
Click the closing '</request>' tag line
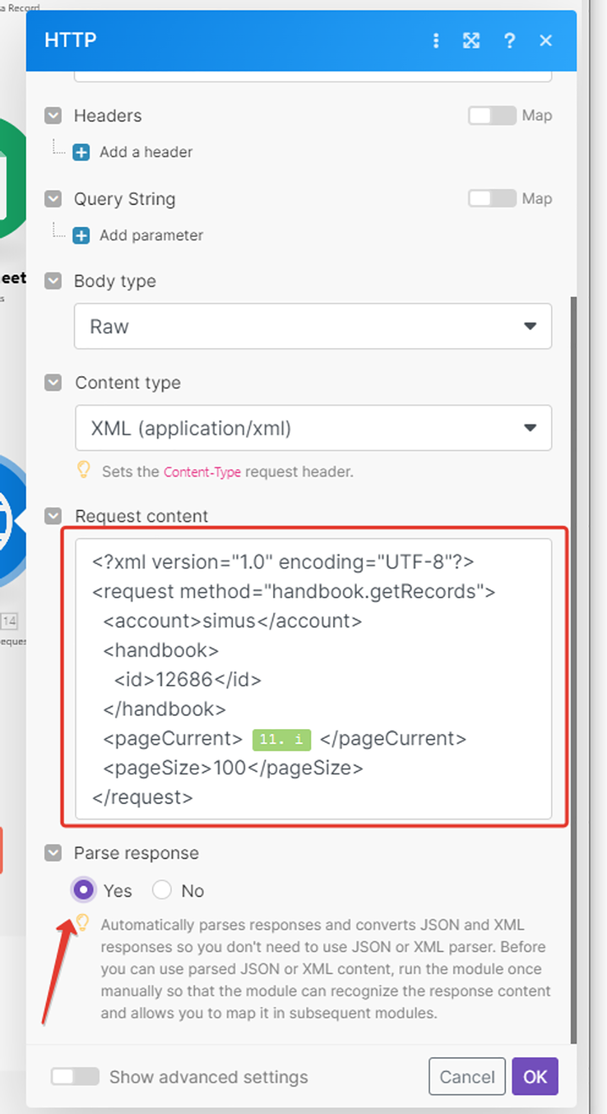143,797
